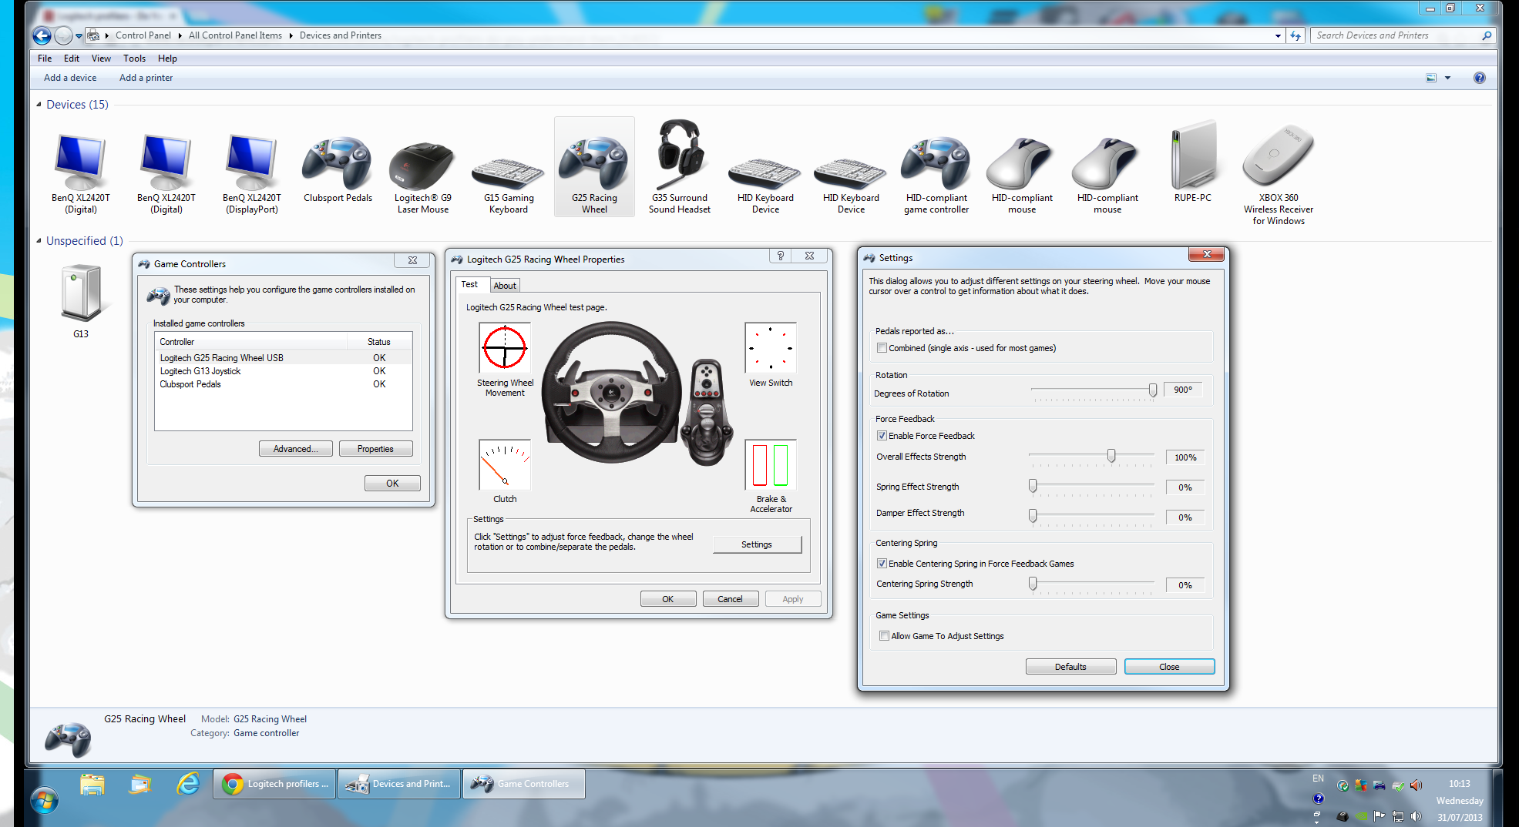Collapse the Unspecified (1) group
This screenshot has width=1519, height=827.
click(39, 241)
